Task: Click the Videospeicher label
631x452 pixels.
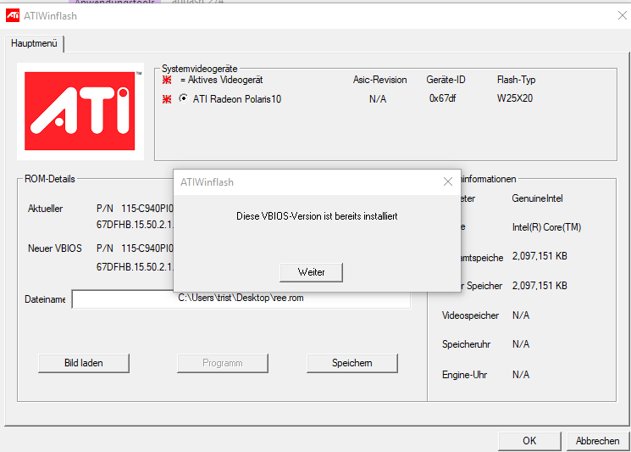Action: pyautogui.click(x=470, y=315)
